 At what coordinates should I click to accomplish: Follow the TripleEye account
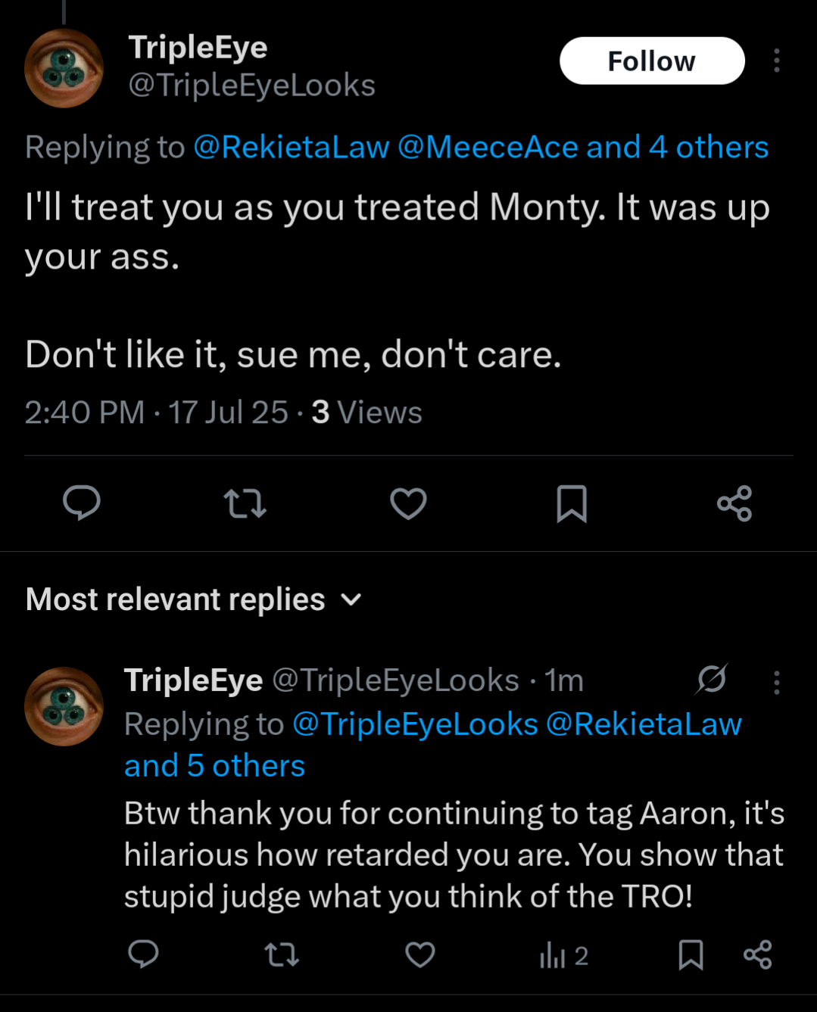click(x=652, y=61)
